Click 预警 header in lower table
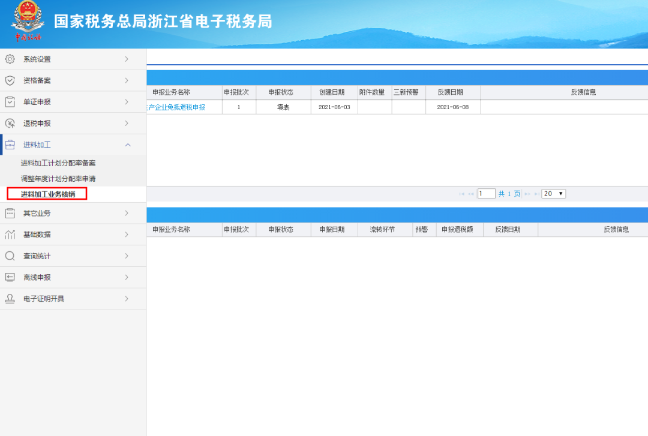The image size is (648, 436). (x=422, y=229)
